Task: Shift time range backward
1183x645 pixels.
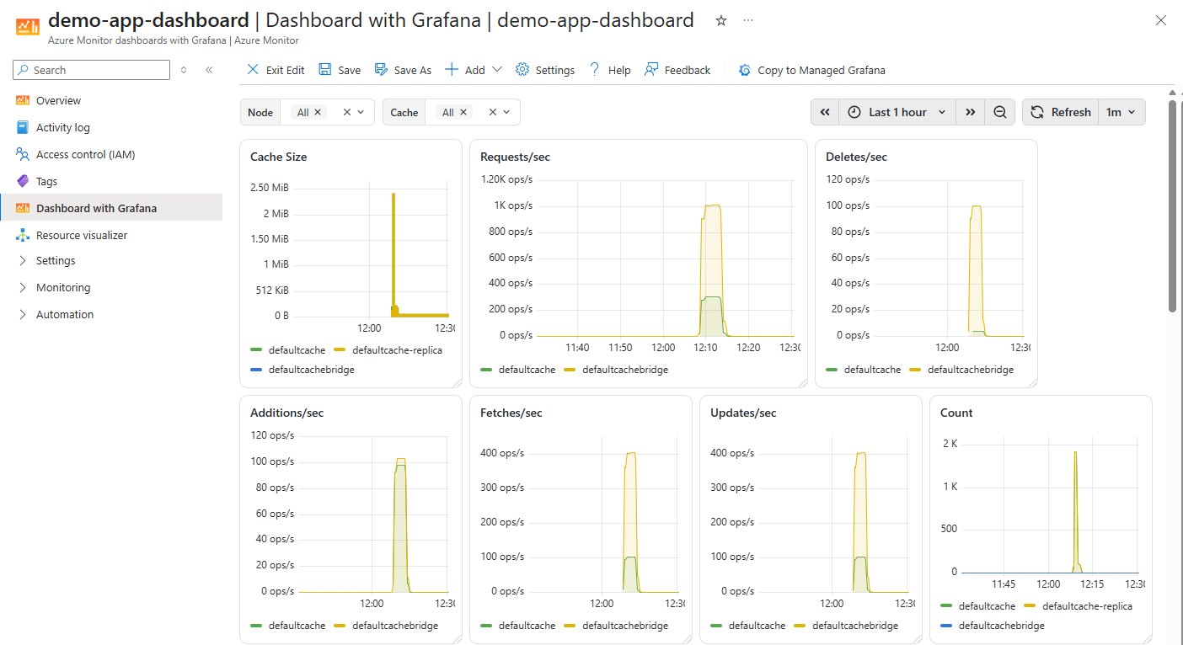Action: pos(825,112)
